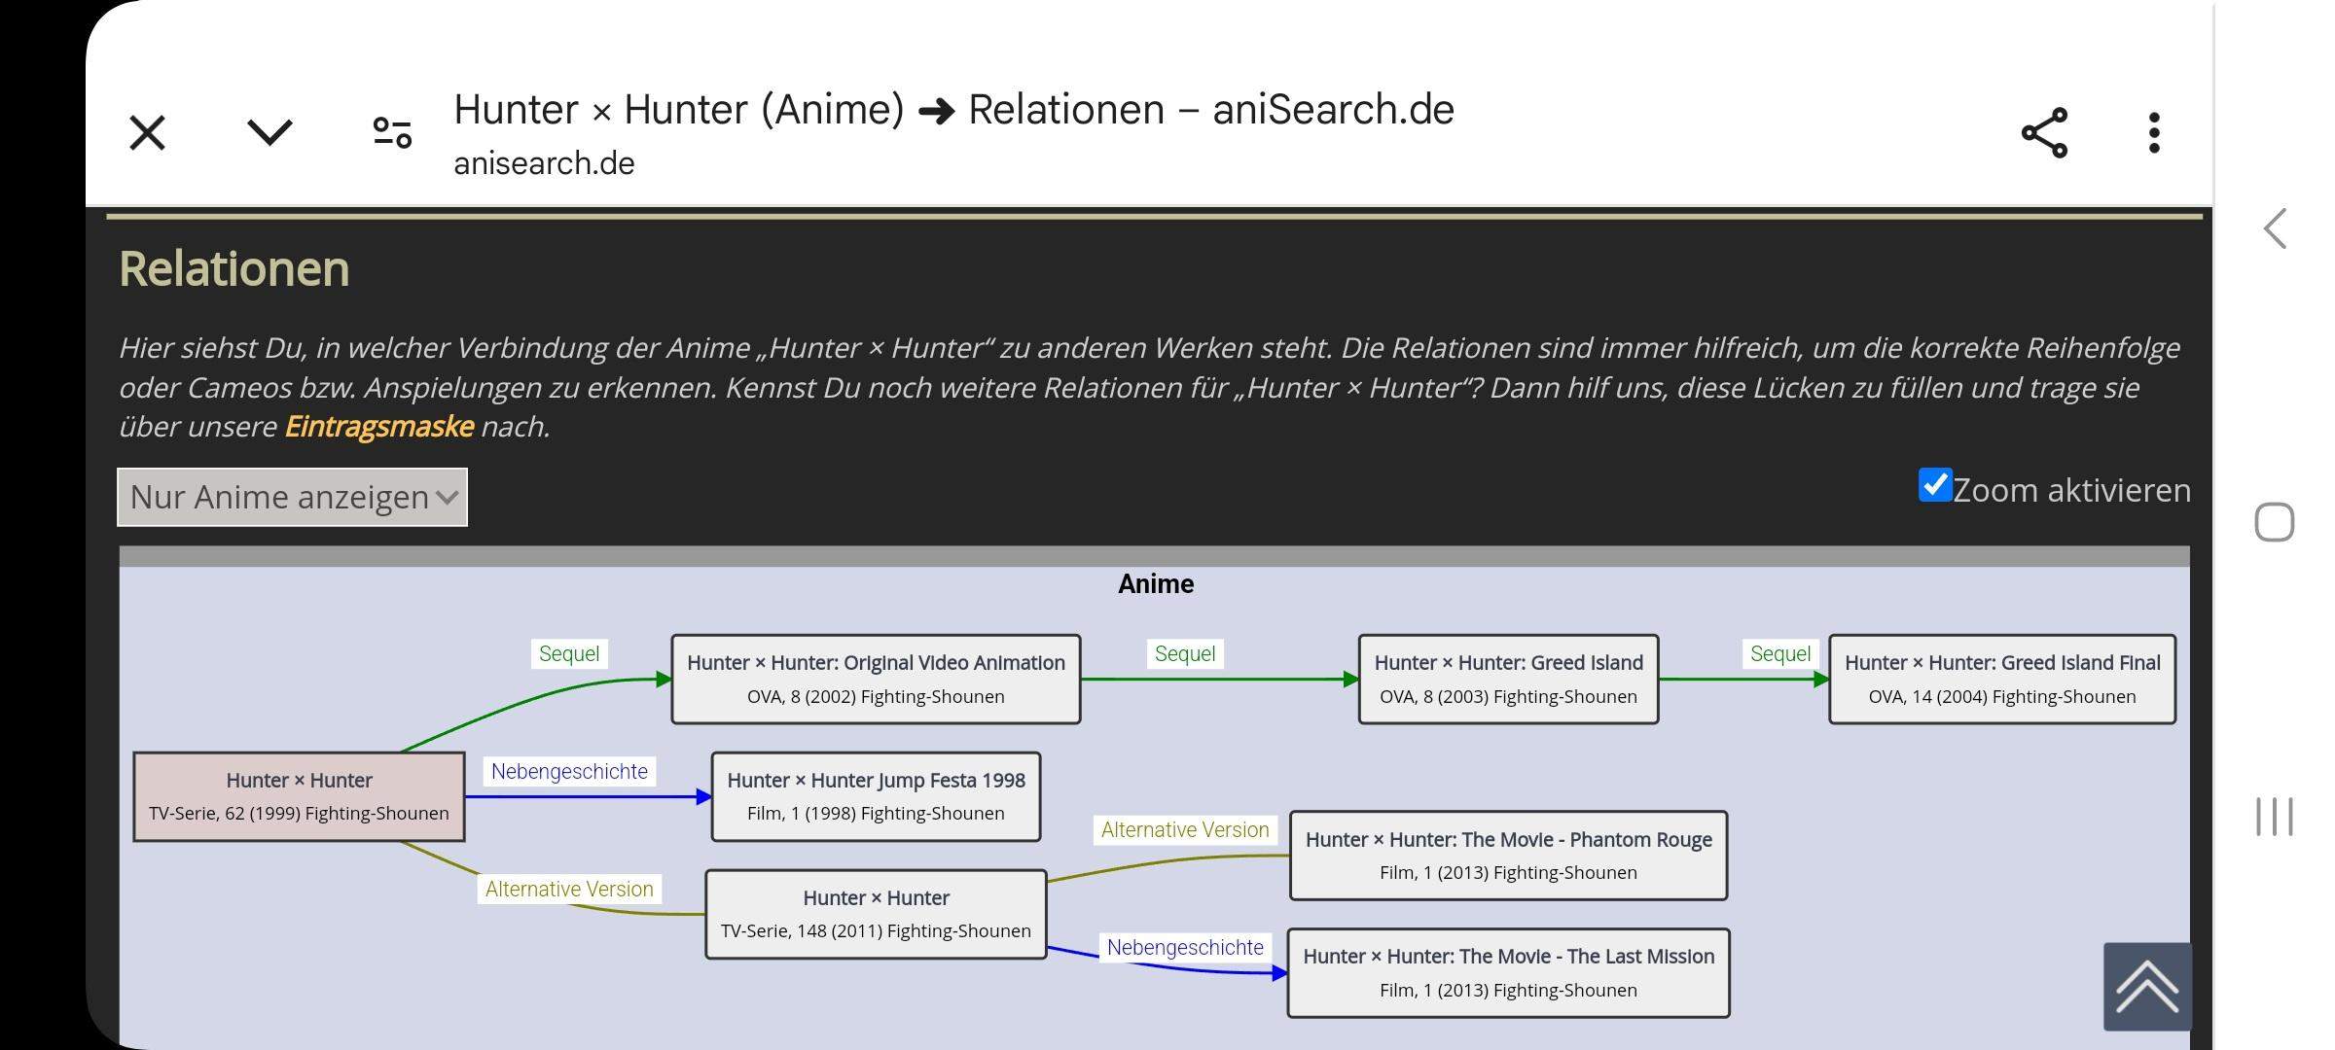Viewport: 2335px width, 1050px height.
Task: Tap the share icon
Action: click(2044, 133)
